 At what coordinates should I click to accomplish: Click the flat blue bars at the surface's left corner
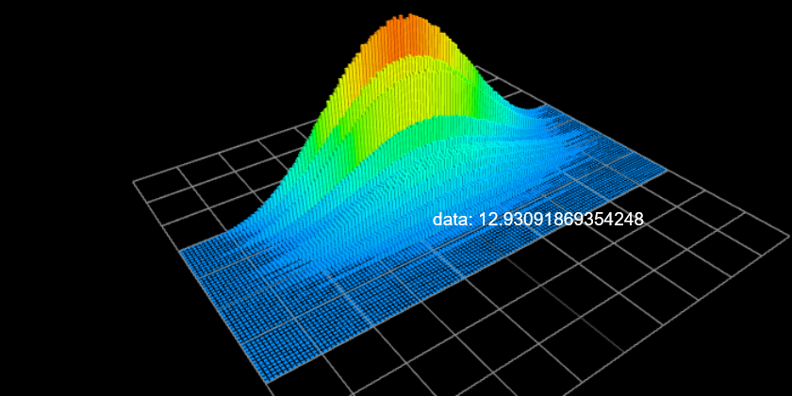[203, 255]
